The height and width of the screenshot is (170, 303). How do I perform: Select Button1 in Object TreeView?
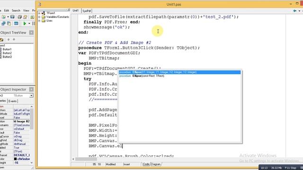7,49
